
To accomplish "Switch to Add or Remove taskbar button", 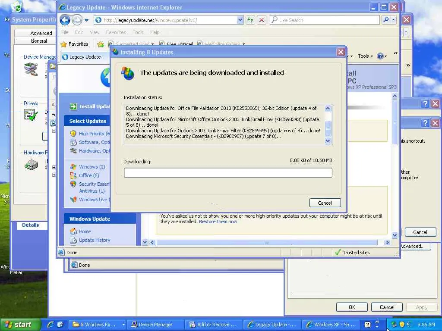I will (213, 325).
